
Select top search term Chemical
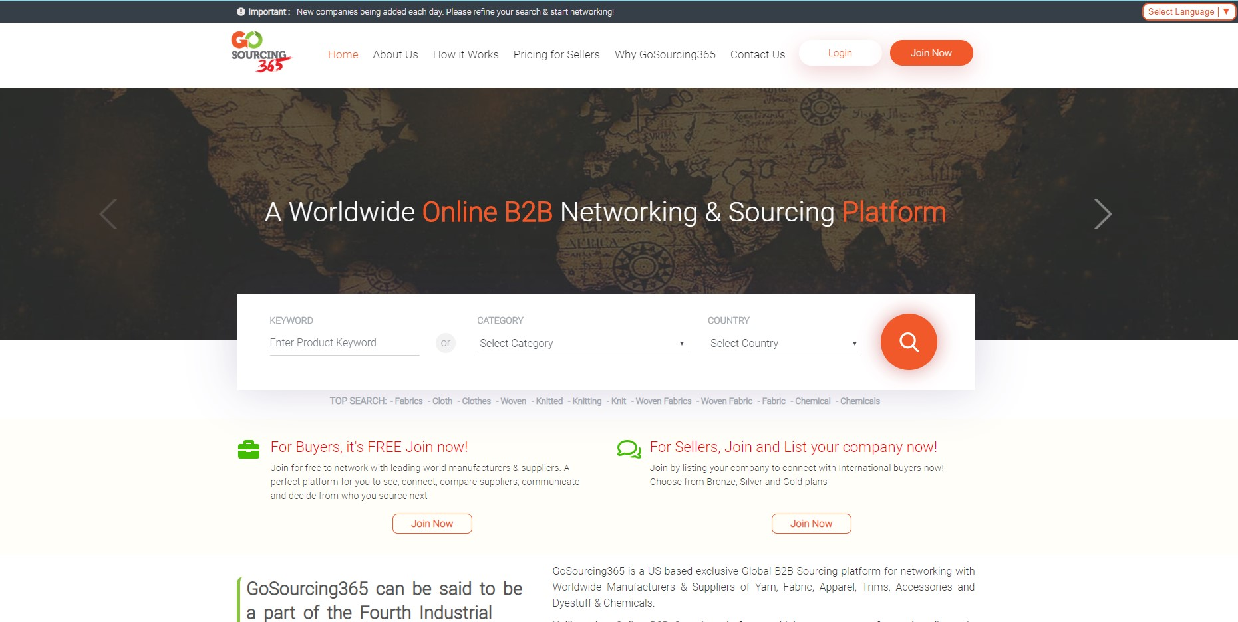pos(813,401)
